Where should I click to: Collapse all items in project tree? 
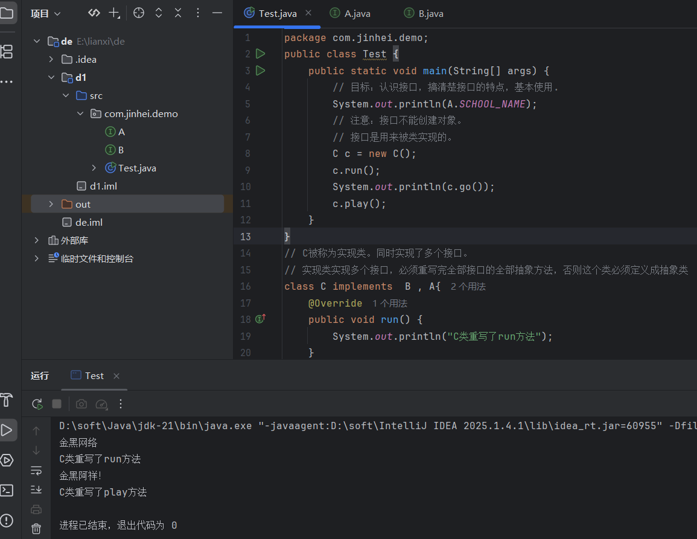pos(178,13)
